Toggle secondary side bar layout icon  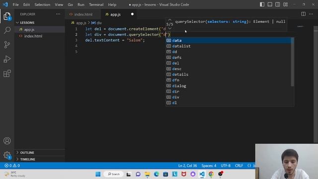[277, 4]
